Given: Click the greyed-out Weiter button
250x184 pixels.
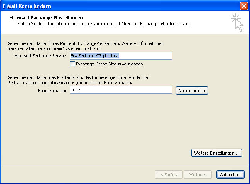Looking at the screenshot, I should [x=197, y=175].
